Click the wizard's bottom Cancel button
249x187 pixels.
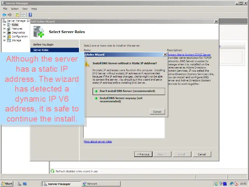tap(202, 154)
